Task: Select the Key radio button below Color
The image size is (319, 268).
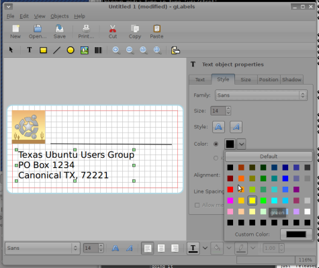Action: pyautogui.click(x=216, y=158)
